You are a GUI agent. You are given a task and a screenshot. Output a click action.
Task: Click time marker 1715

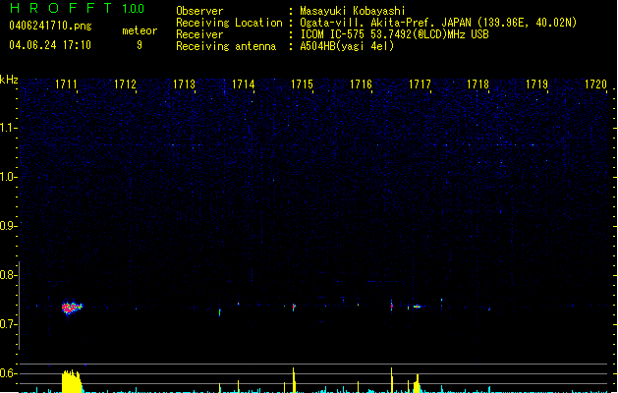click(302, 84)
